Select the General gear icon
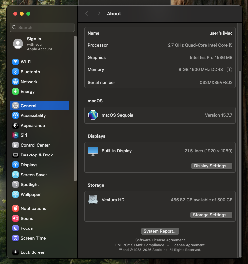This screenshot has width=248, height=264. pyautogui.click(x=15, y=106)
